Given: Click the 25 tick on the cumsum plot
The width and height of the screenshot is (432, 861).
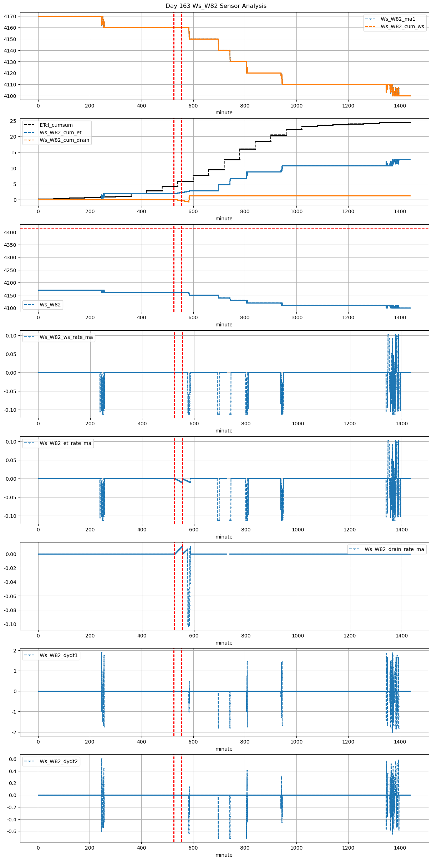Looking at the screenshot, I should (13, 121).
